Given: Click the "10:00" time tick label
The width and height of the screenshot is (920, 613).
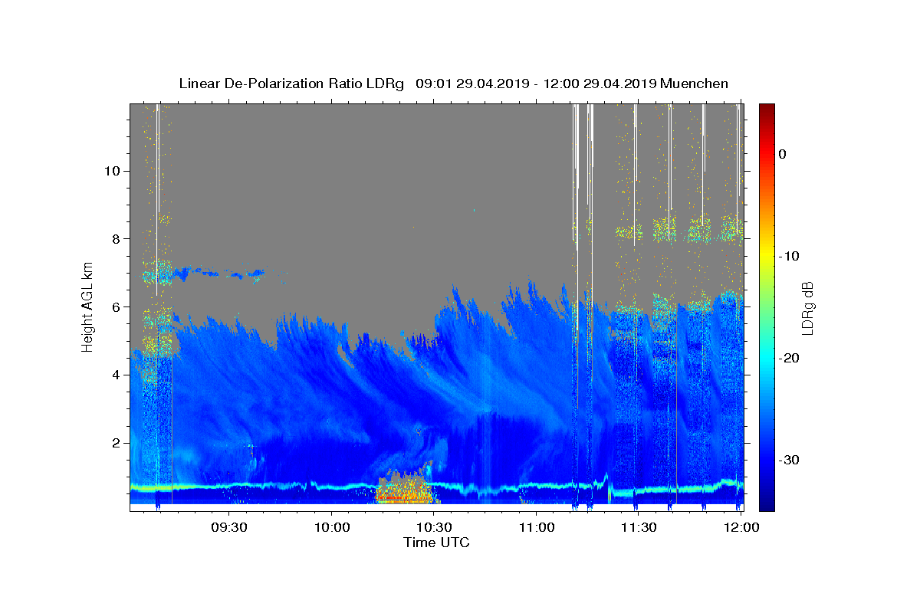Looking at the screenshot, I should (x=331, y=527).
